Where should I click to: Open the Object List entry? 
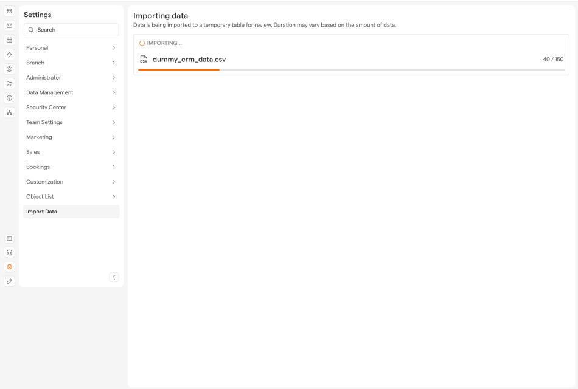click(x=71, y=197)
